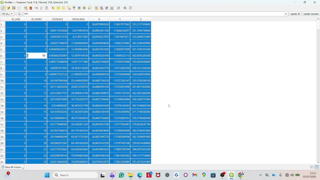The width and height of the screenshot is (320, 180).
Task: Open the field selector ID_L dropdown
Action: coord(7,14)
